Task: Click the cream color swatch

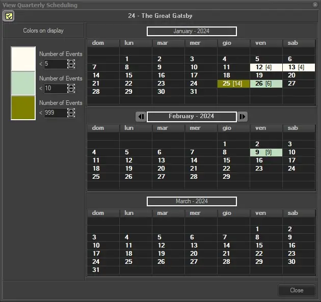Action: tap(23, 59)
